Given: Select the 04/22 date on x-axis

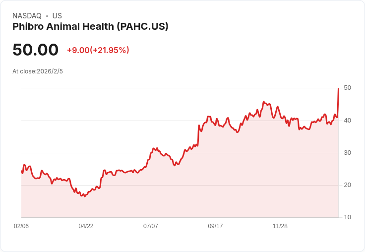Looking at the screenshot, I should coord(86,226).
